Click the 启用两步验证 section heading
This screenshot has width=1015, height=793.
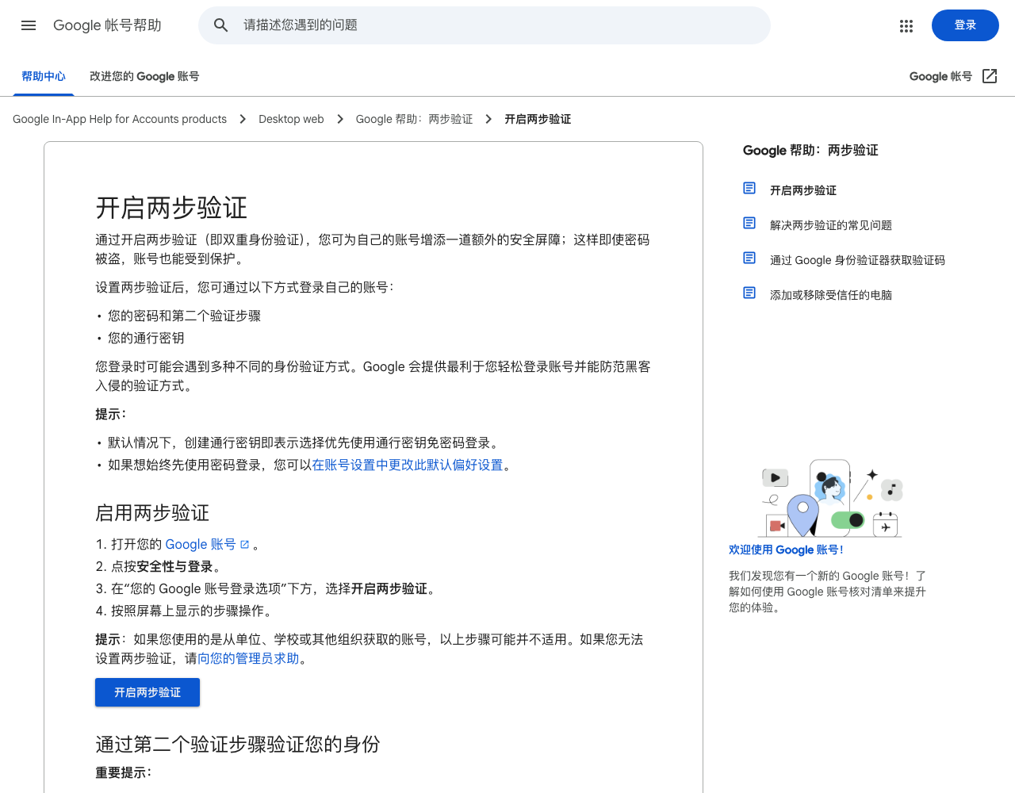click(152, 513)
